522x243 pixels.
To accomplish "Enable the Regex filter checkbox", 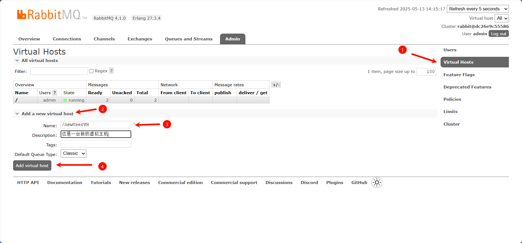I will click(92, 71).
